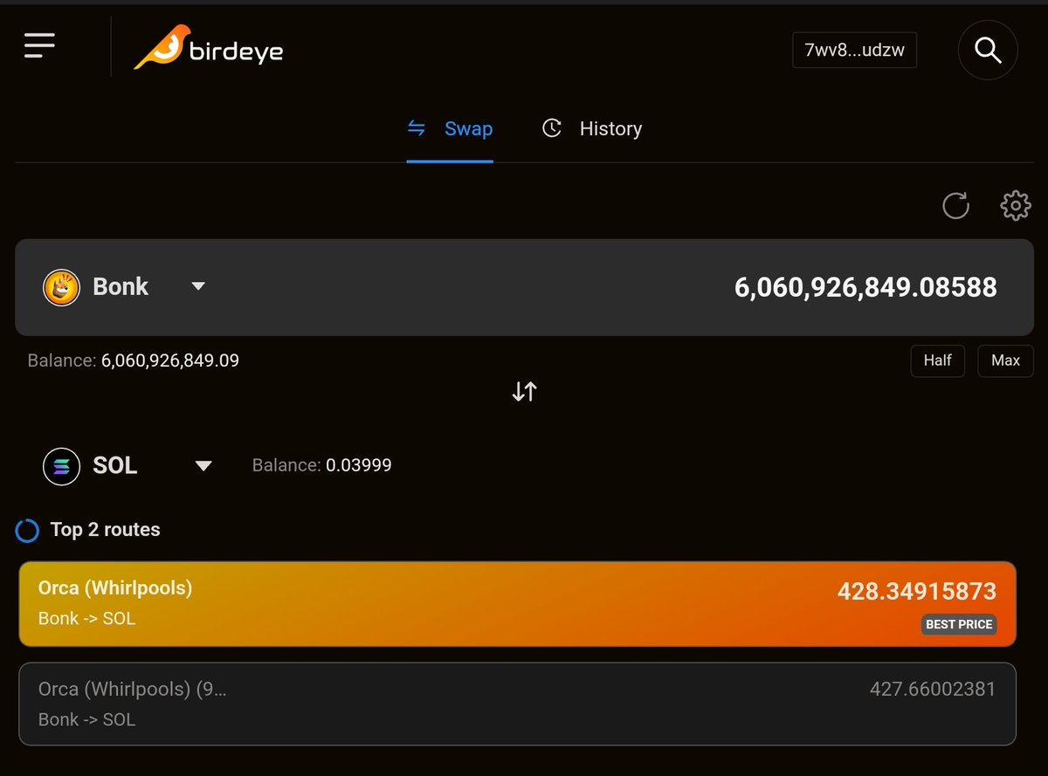Click the SOL balance 0.03999
This screenshot has width=1048, height=776.
(x=359, y=465)
